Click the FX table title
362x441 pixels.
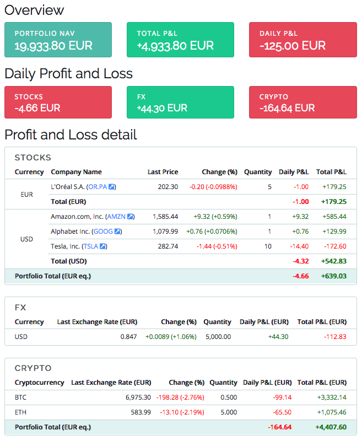click(x=20, y=308)
